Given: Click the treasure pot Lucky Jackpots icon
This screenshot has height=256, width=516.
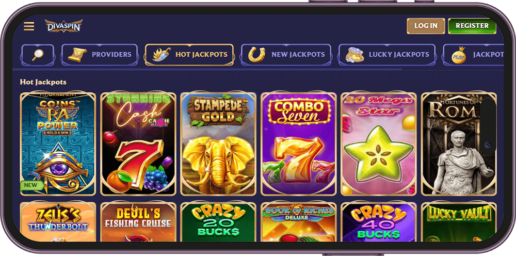Looking at the screenshot, I should (354, 55).
